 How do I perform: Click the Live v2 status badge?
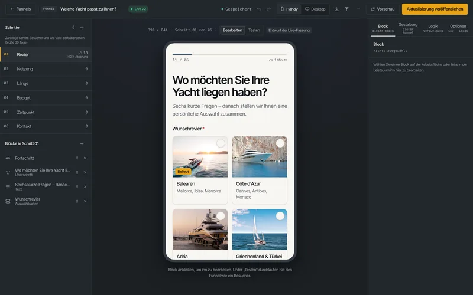(x=138, y=9)
